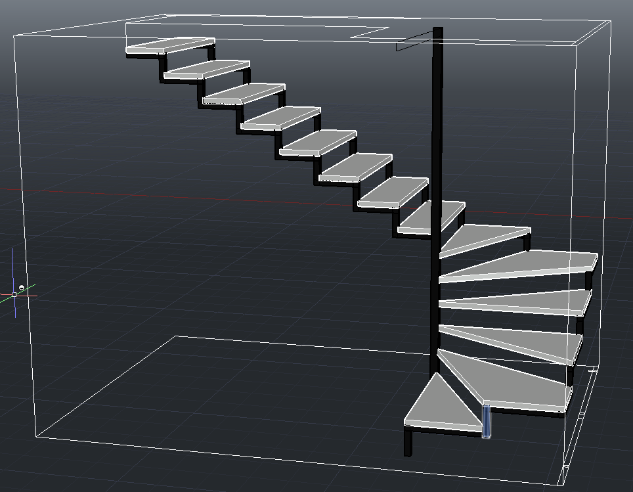Pick the topmost rectangular stair tread
The image size is (633, 492).
[x=170, y=45]
